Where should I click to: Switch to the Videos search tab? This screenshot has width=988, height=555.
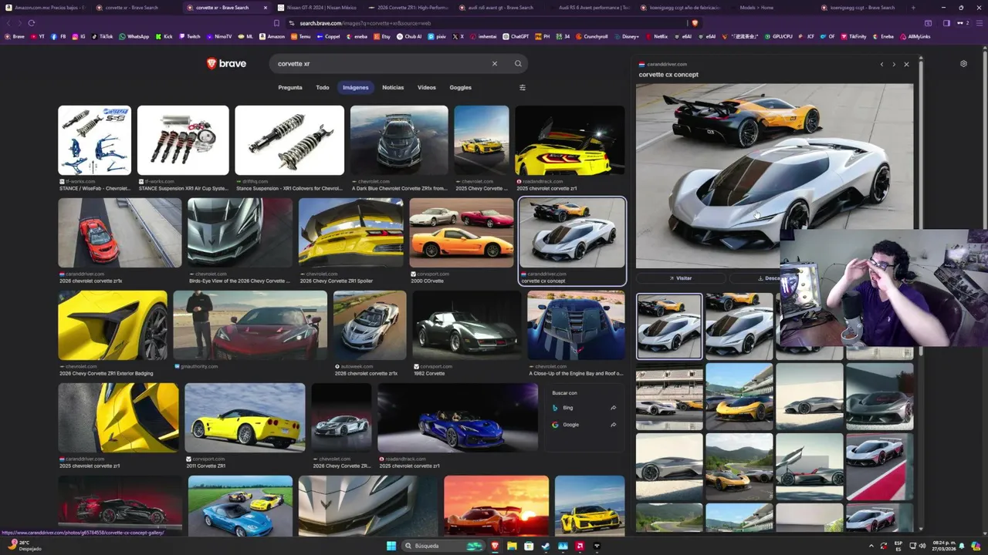(x=427, y=87)
